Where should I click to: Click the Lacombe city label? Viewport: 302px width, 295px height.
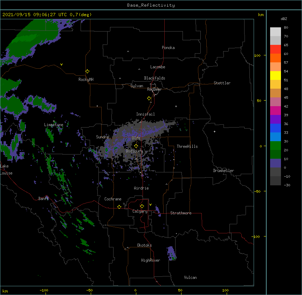pyautogui.click(x=158, y=67)
